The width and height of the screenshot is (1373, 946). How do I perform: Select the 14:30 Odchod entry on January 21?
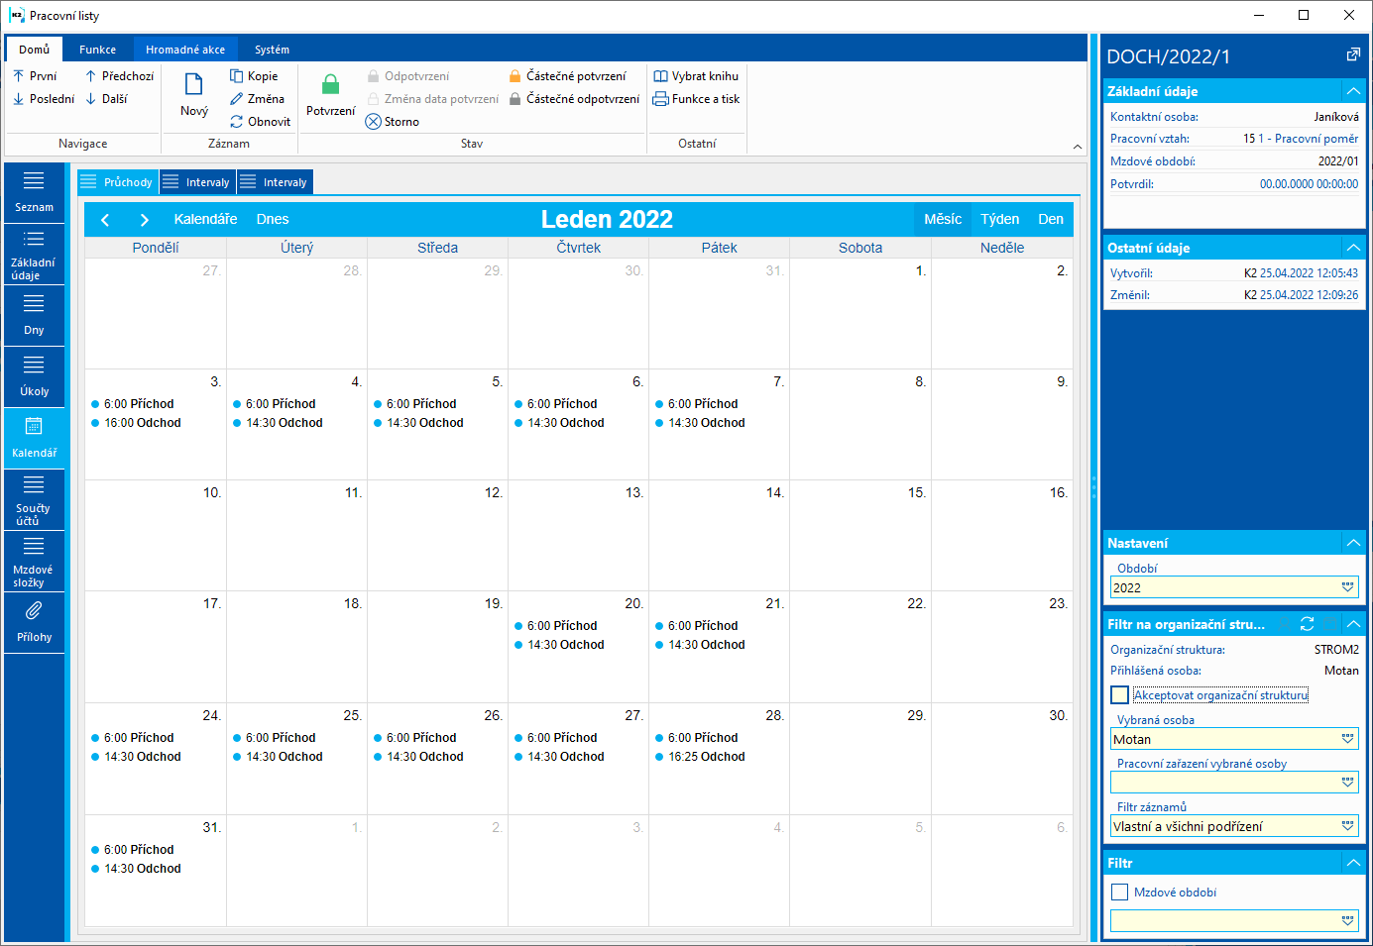[x=700, y=645]
